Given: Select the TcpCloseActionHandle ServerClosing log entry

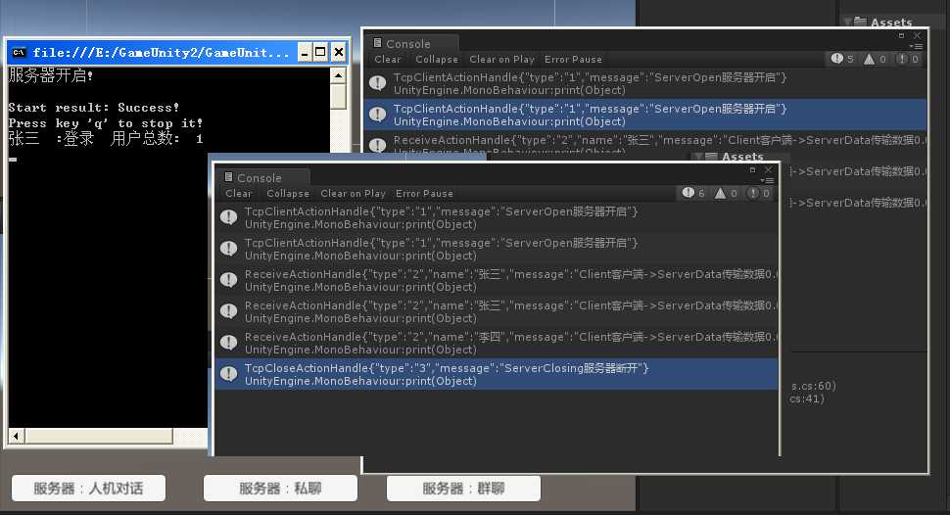Looking at the screenshot, I should pyautogui.click(x=497, y=374).
